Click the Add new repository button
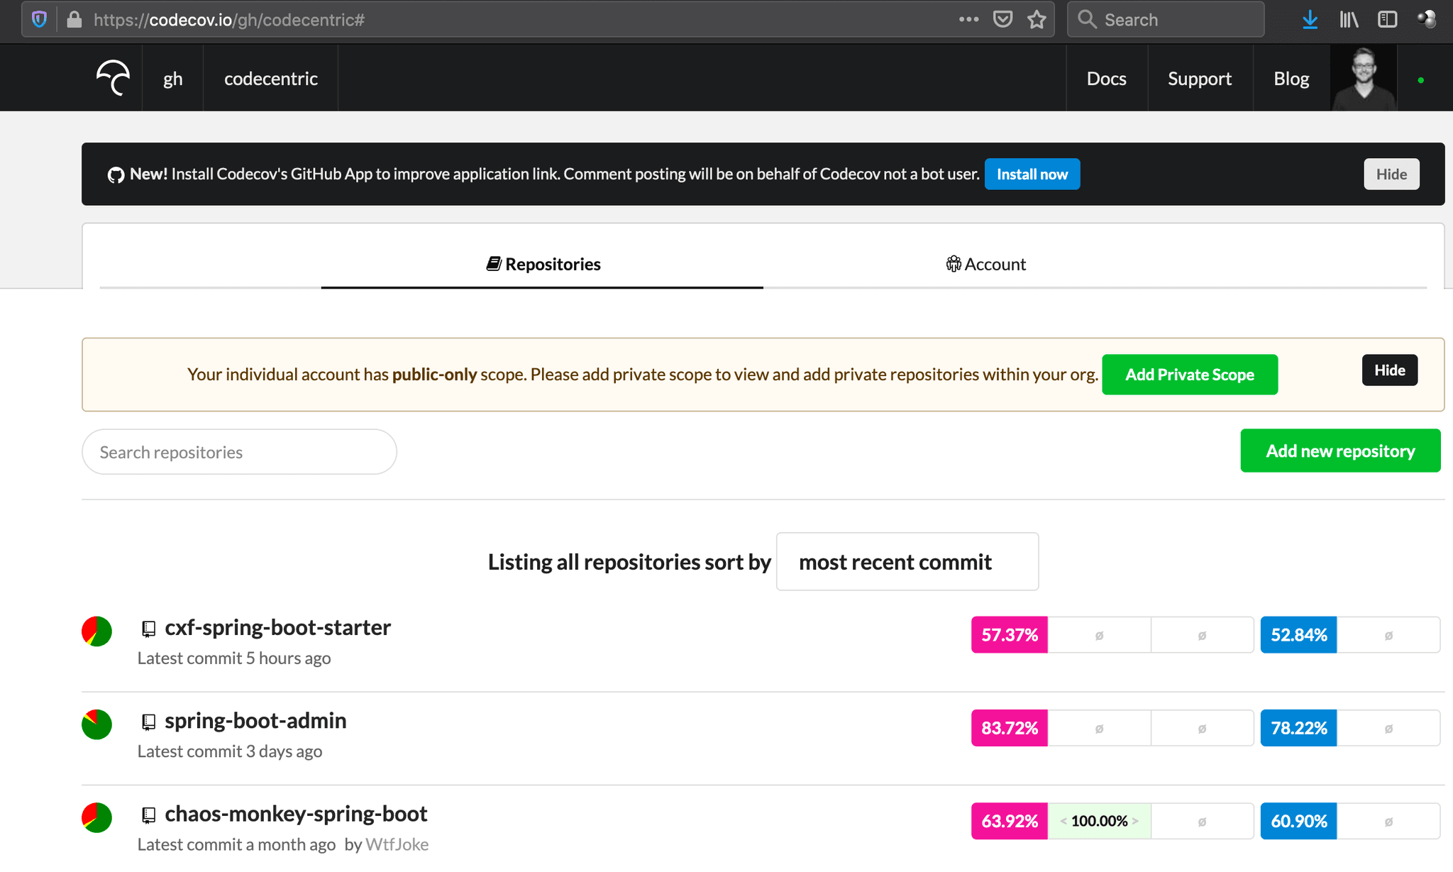Image resolution: width=1453 pixels, height=872 pixels. 1339,451
